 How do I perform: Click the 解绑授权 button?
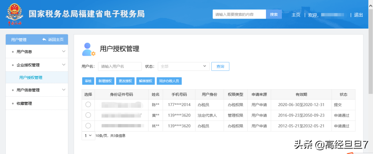146,81
